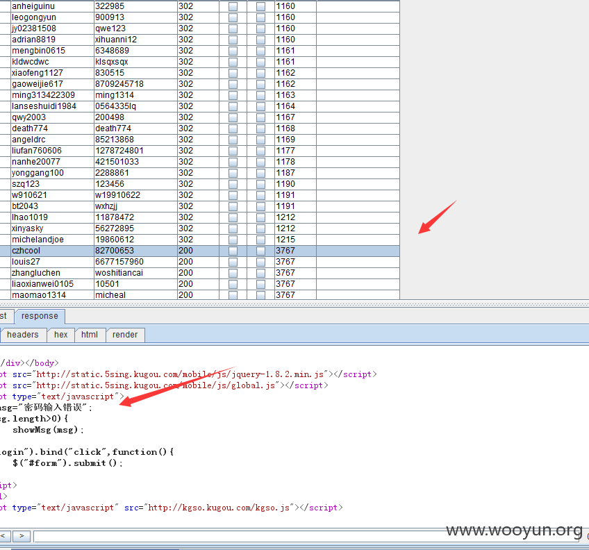Click the jquery-1.8.2.min.js script URL
The height and width of the screenshot is (550, 589).
(x=180, y=374)
